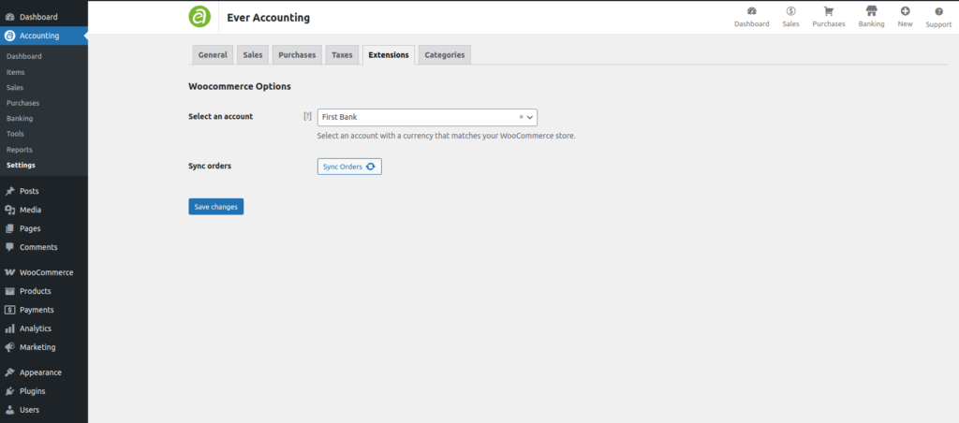Click the Sync Orders button
Image resolution: width=959 pixels, height=423 pixels.
point(349,167)
